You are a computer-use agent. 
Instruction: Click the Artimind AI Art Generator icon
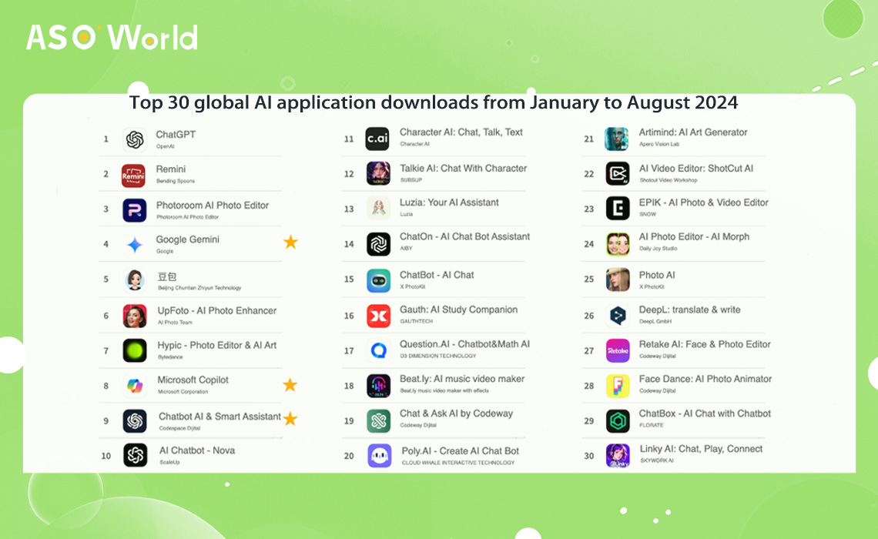click(616, 139)
